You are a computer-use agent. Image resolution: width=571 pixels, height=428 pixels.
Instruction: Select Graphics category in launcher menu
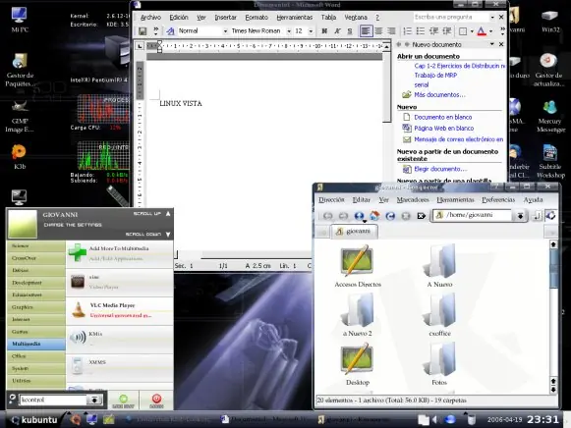click(x=36, y=307)
